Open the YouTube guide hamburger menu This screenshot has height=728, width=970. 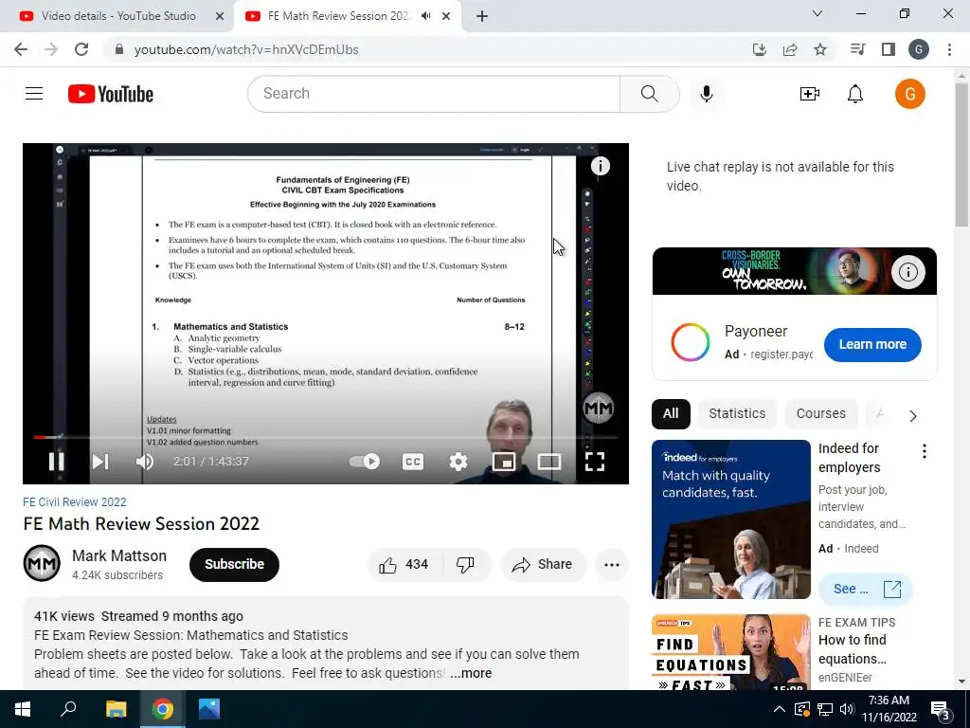coord(34,94)
